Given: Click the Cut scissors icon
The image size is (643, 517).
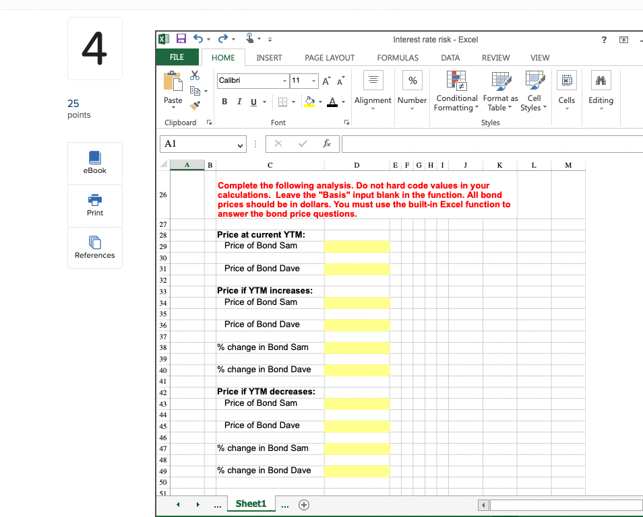Looking at the screenshot, I should coord(195,75).
